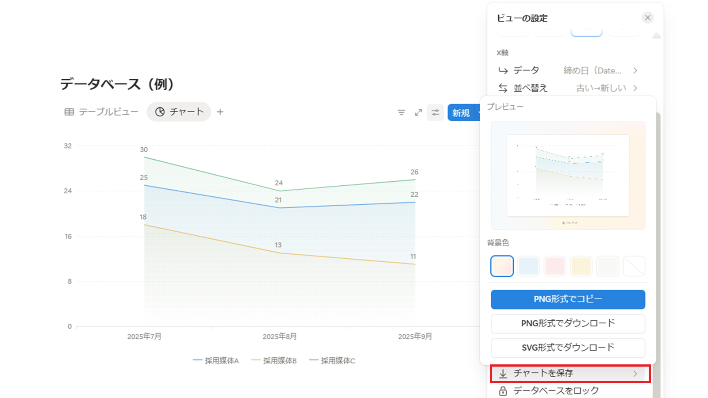
Task: Click the filter icon above the chart
Action: 401,113
